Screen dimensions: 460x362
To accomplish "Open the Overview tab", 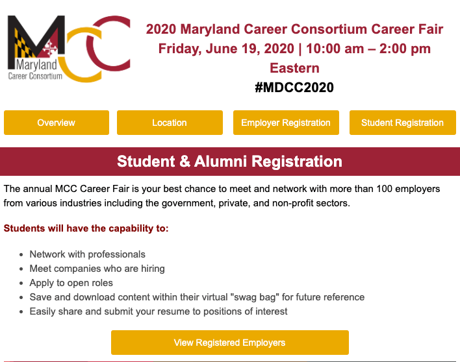I will pos(57,123).
